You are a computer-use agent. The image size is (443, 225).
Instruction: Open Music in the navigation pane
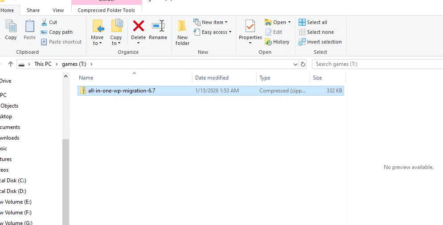click(4, 149)
